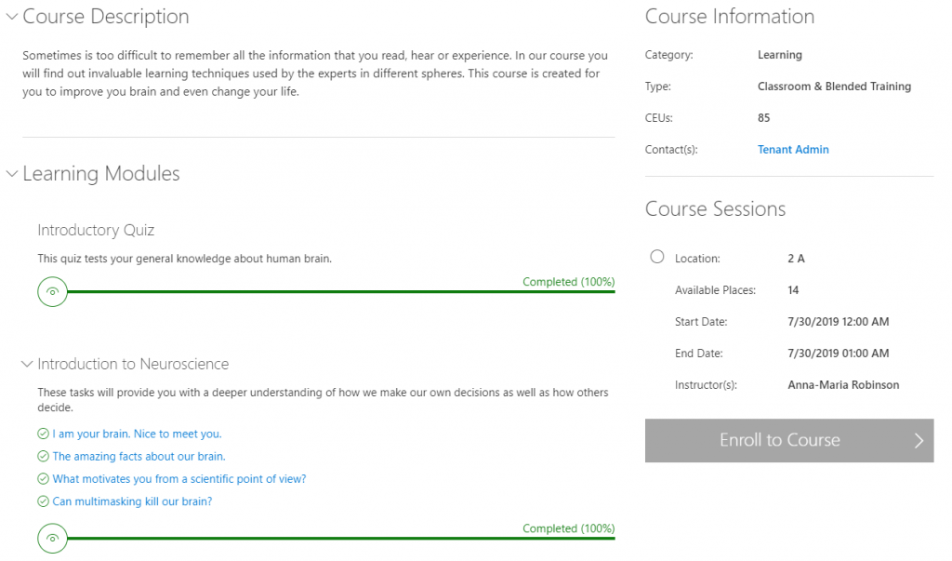Click checkmark icon beside "I am your brain"
This screenshot has width=952, height=561.
[x=43, y=434]
